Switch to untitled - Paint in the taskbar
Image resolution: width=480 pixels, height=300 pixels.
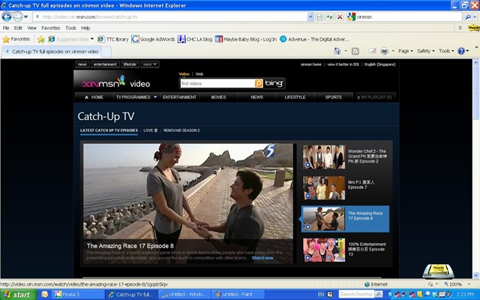(x=238, y=295)
